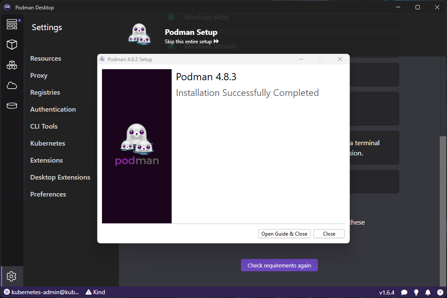Open the Registries settings section
Image resolution: width=447 pixels, height=298 pixels.
coord(45,92)
